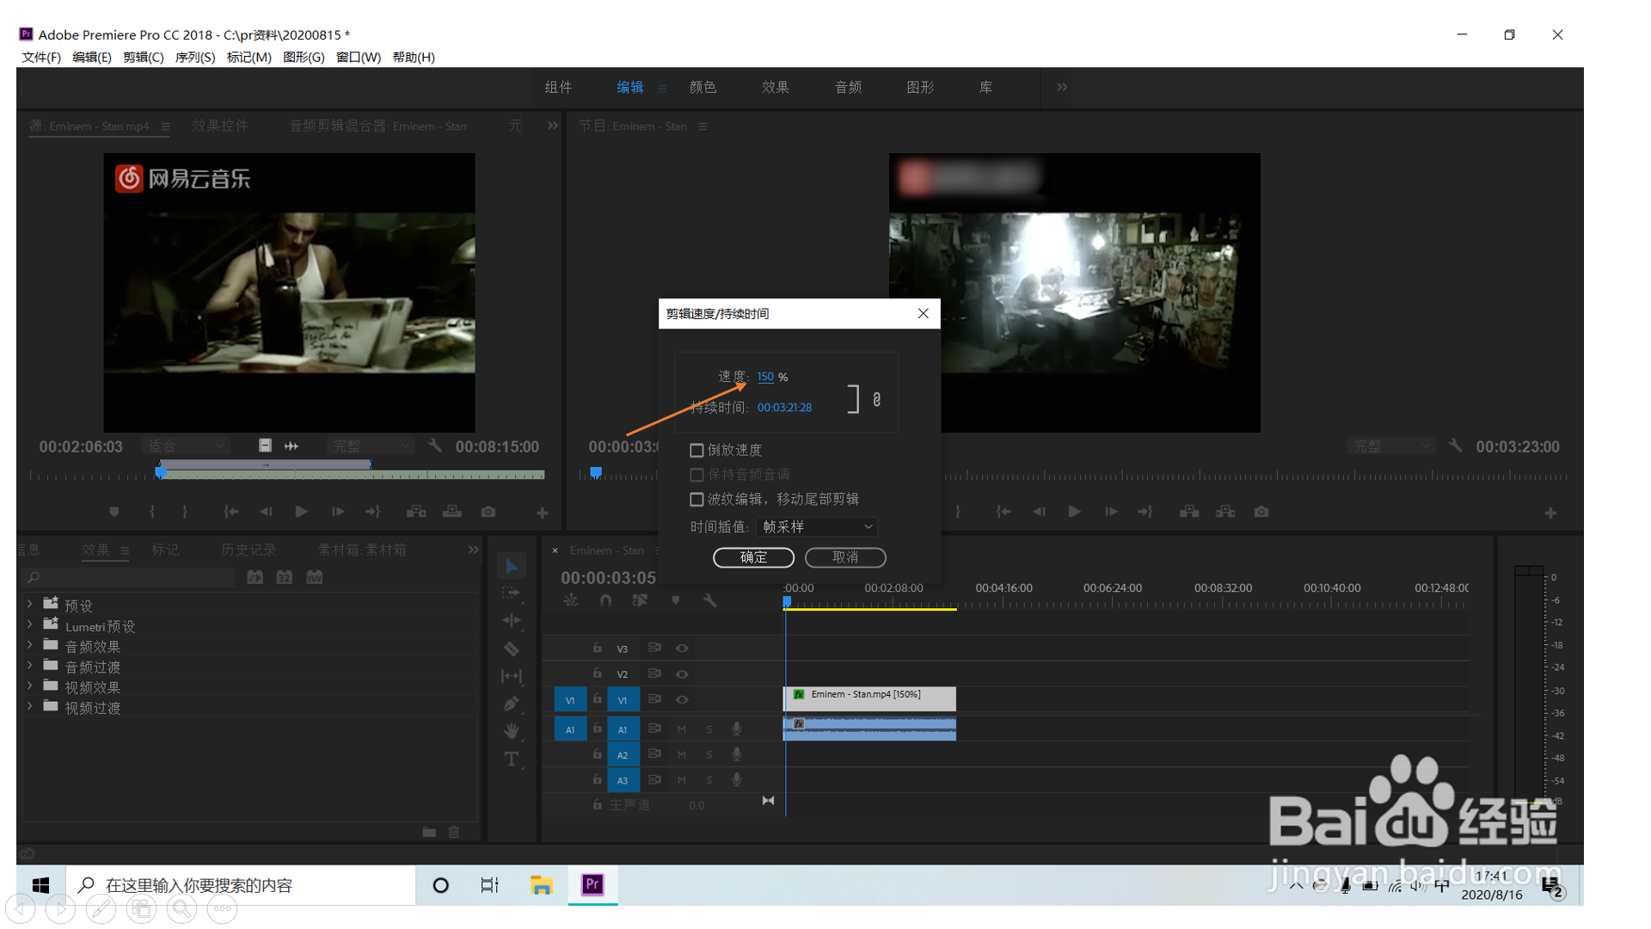
Task: Open timeline display settings wrench
Action: pos(709,600)
